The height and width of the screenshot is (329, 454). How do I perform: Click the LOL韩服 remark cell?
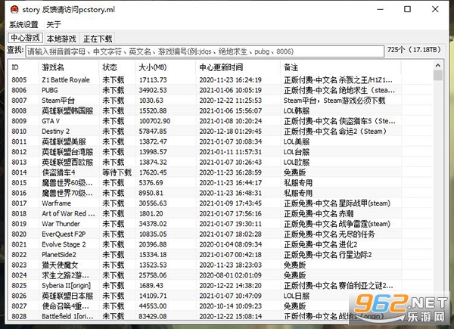297,111
